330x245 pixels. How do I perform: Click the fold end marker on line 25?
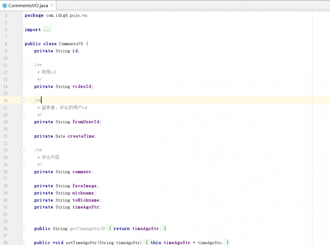click(22, 164)
